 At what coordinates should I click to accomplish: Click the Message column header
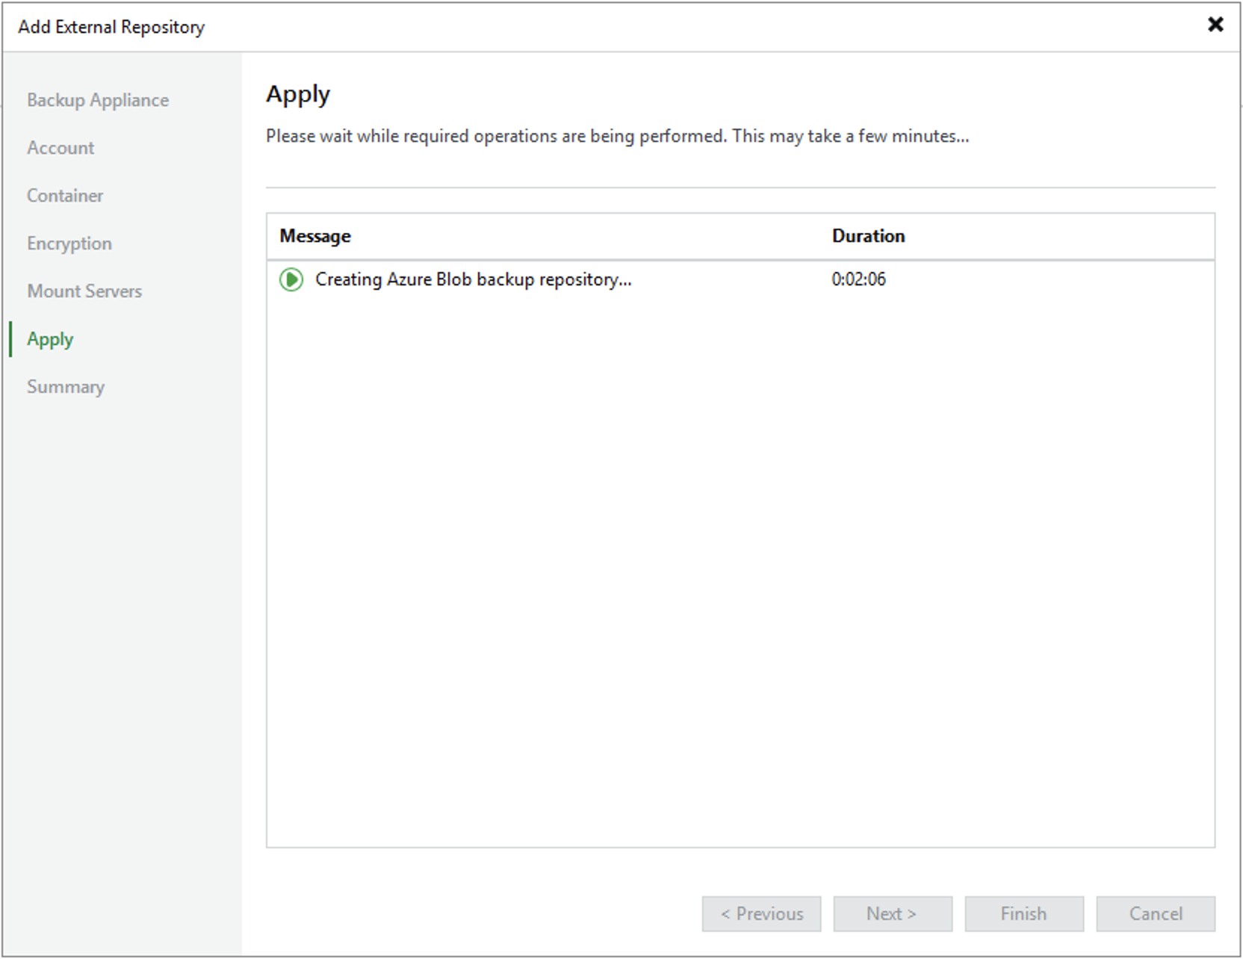click(315, 236)
